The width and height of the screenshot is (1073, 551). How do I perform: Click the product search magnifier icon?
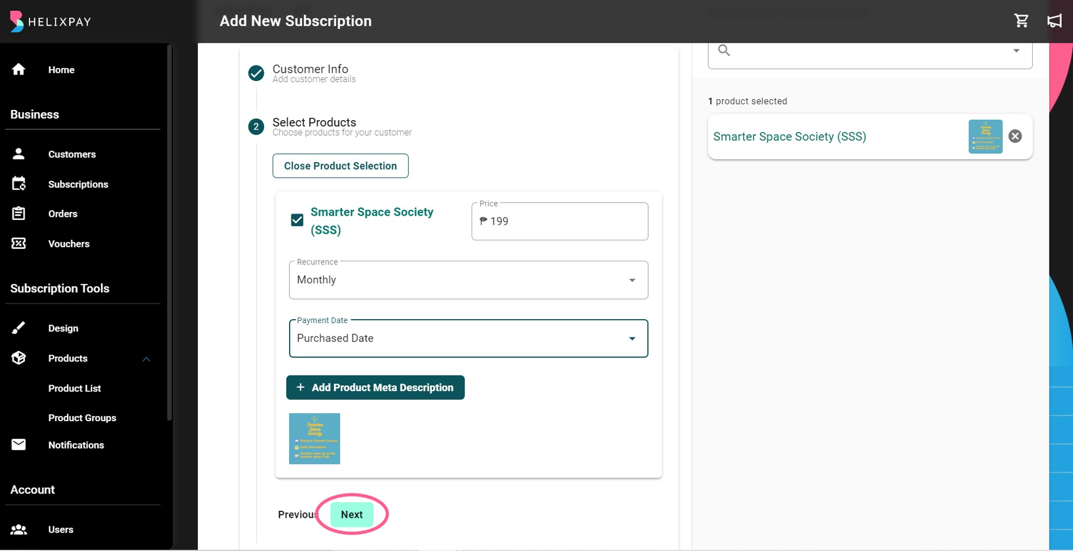click(x=724, y=50)
